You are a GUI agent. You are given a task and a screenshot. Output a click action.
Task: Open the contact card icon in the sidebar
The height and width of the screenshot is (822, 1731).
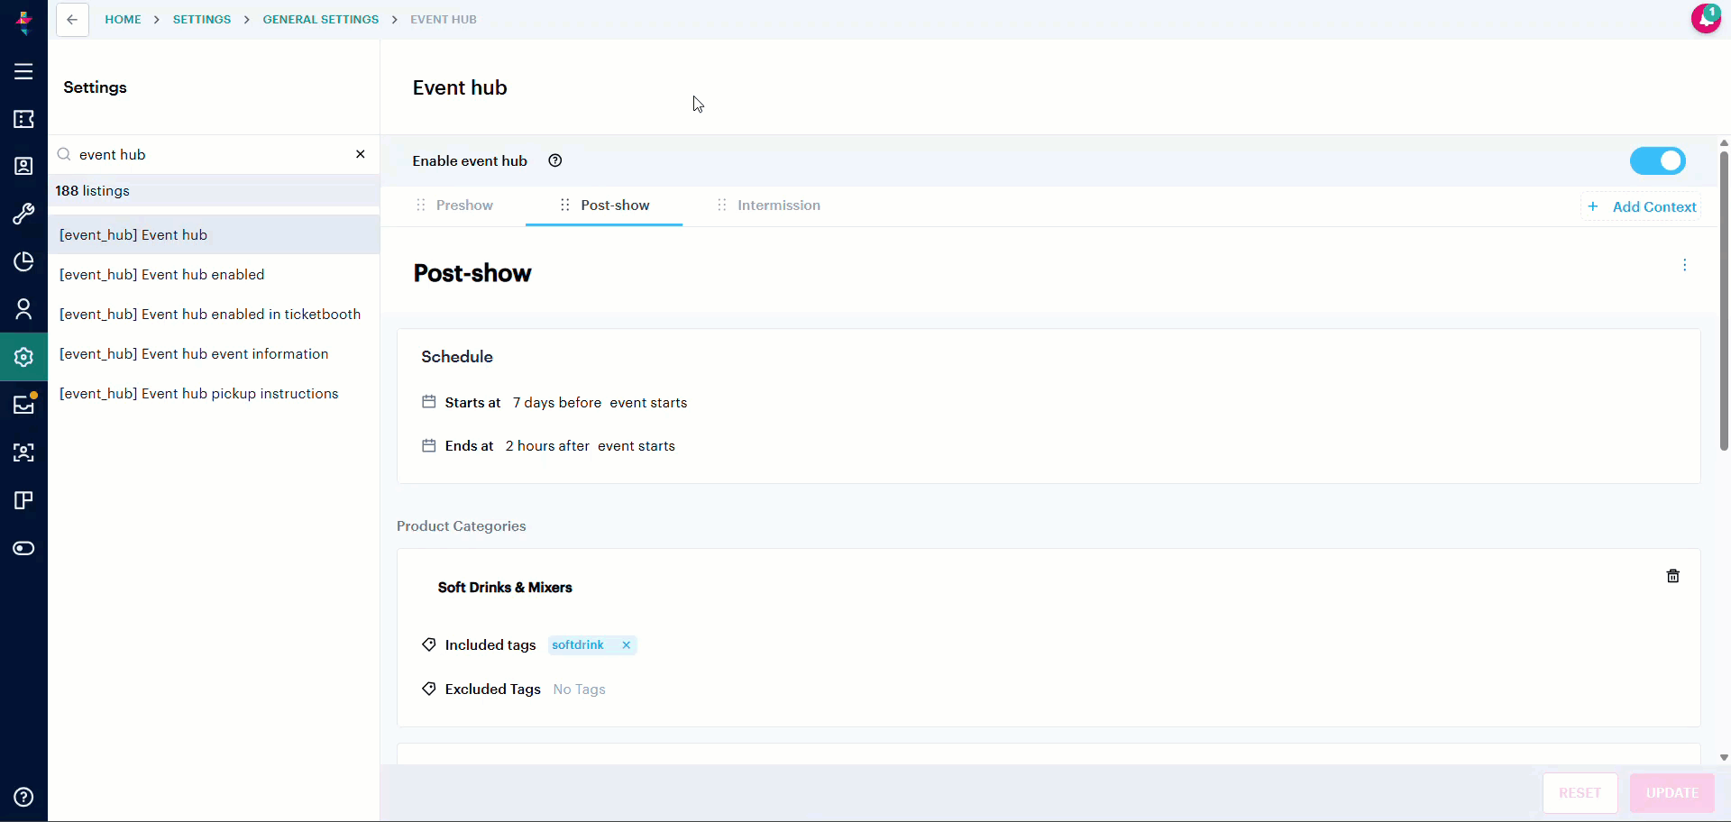[23, 166]
